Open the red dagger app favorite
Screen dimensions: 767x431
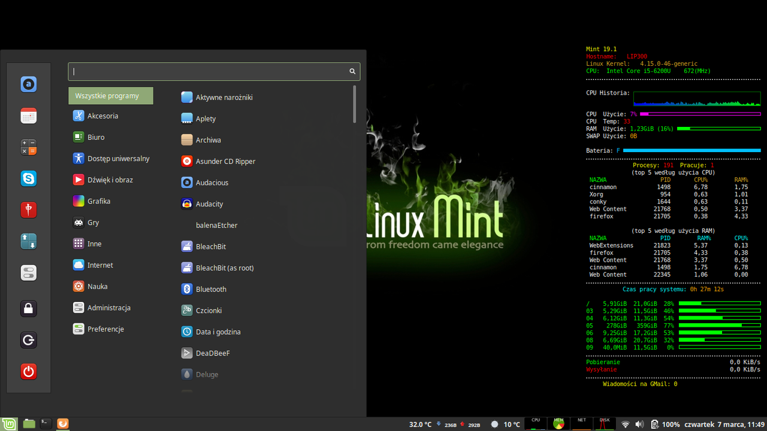29,210
